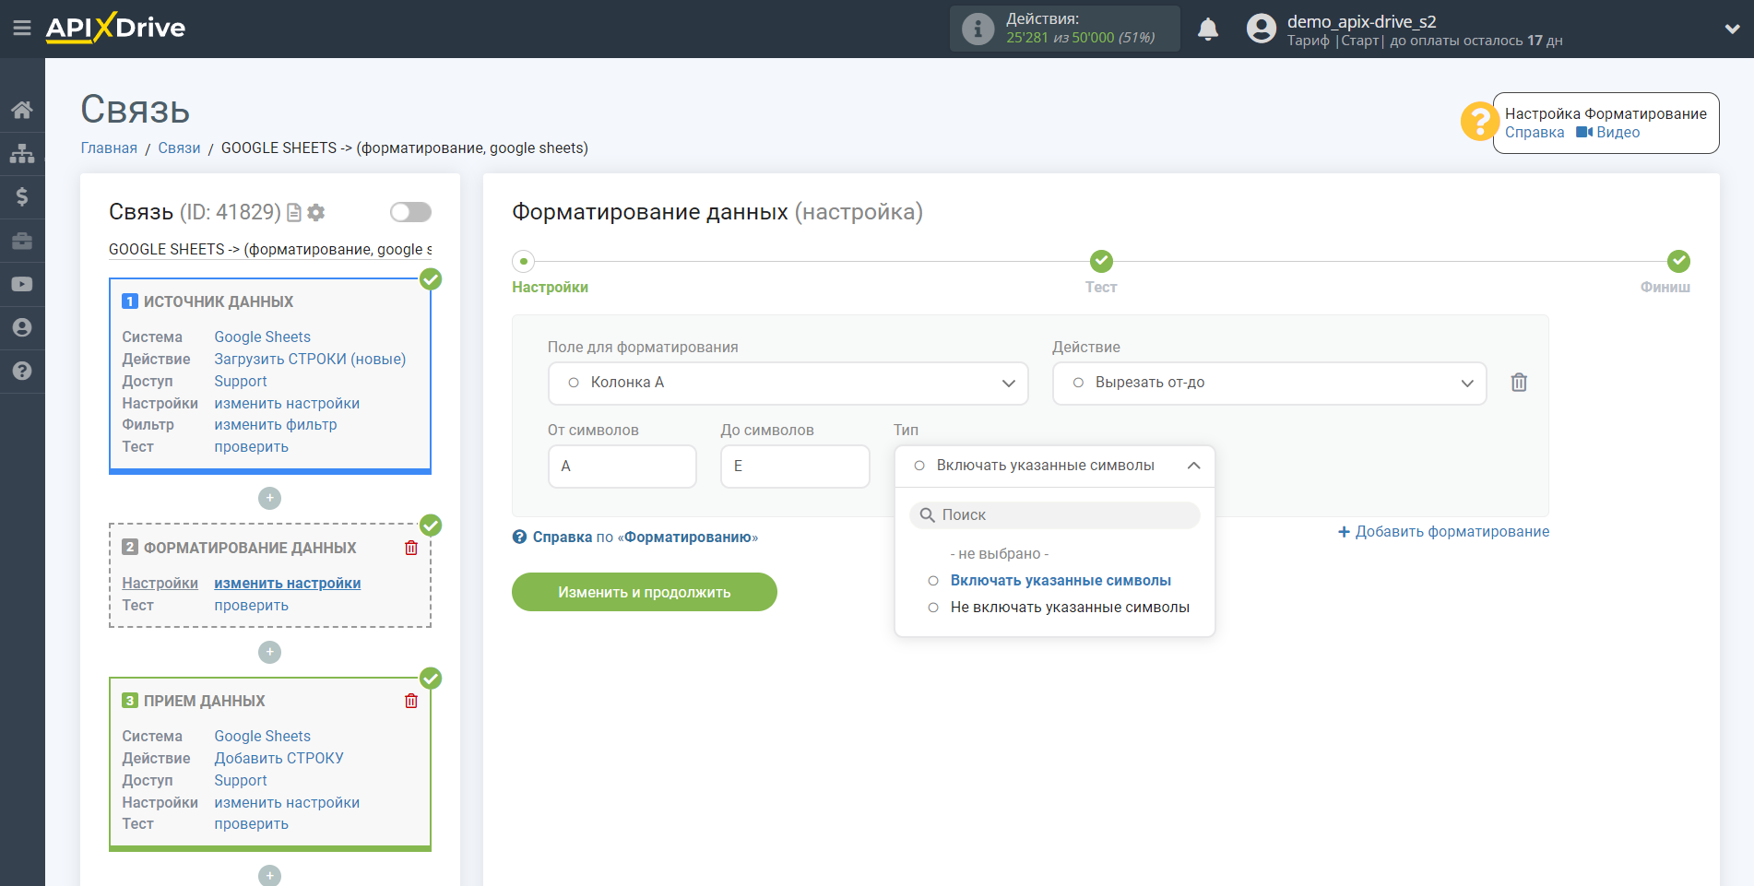Click 'Добавить форматирование' link
The image size is (1754, 886).
point(1443,532)
